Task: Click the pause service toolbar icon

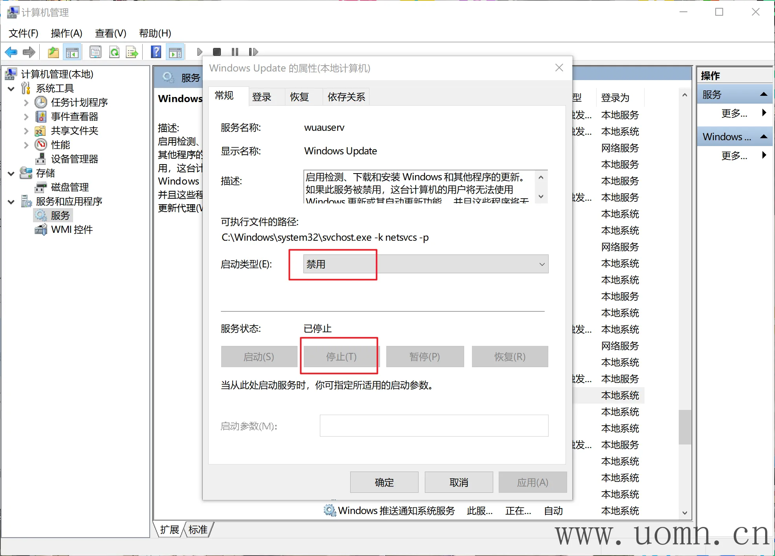Action: pyautogui.click(x=235, y=52)
